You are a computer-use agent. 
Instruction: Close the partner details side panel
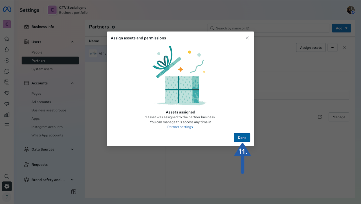coord(344,48)
